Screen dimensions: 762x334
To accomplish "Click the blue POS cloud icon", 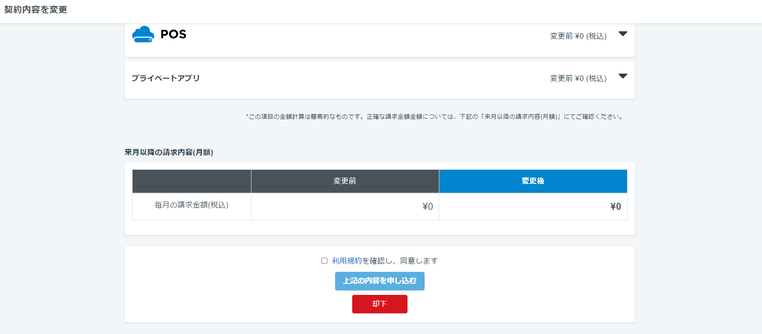I will pos(143,35).
